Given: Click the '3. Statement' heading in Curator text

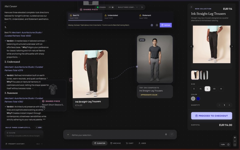Looking at the screenshot, I should (x=11, y=93).
